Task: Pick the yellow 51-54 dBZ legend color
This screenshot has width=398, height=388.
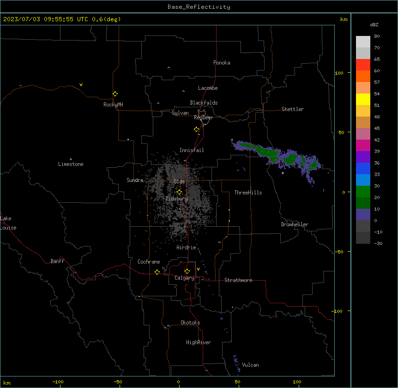Action: tap(363, 99)
